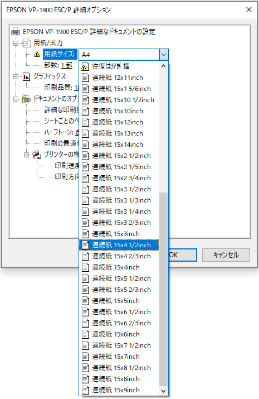Viewport: 259px width, 399px height.
Task: Pick 連続紙 15x2 3/4inch entry
Action: coord(119,178)
